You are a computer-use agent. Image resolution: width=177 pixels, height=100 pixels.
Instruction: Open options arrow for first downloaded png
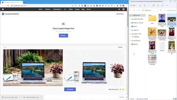click(20, 97)
